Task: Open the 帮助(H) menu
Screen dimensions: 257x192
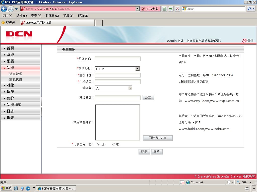Action: point(83,16)
